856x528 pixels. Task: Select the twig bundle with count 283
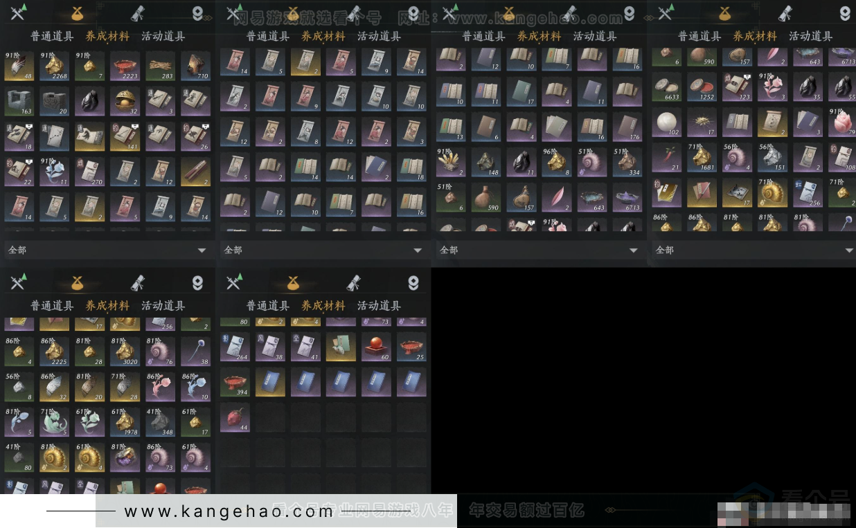pyautogui.click(x=160, y=65)
